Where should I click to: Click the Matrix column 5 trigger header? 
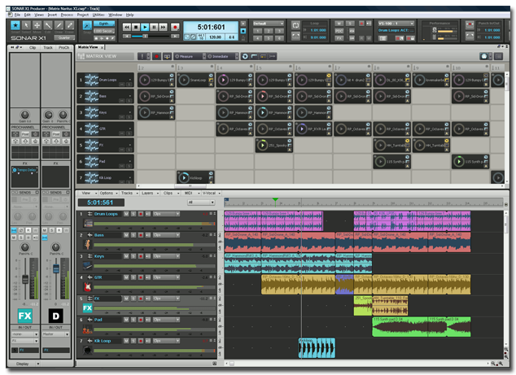273,68
